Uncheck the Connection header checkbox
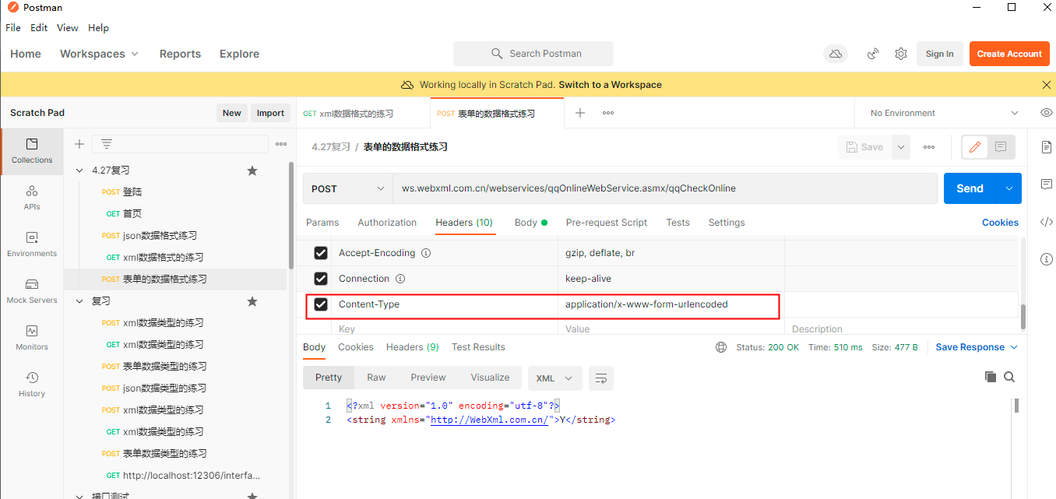1056x499 pixels. click(x=320, y=279)
